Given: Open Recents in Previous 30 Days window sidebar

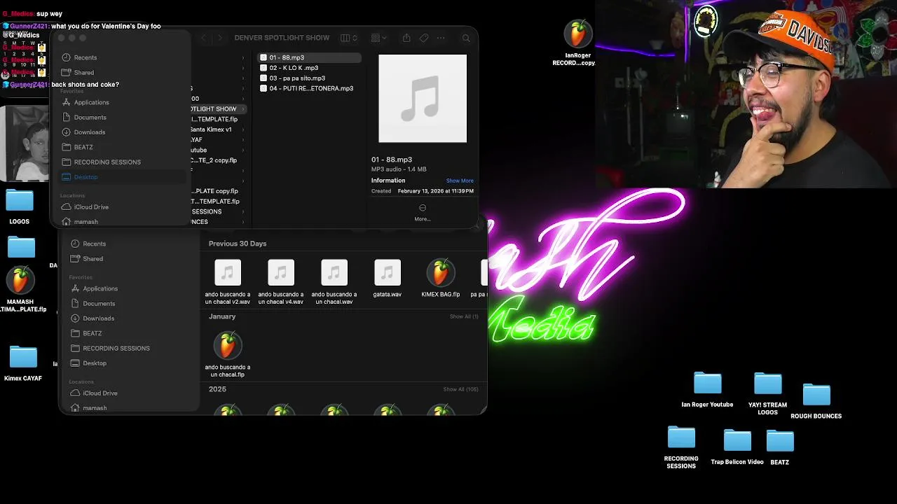Looking at the screenshot, I should [x=88, y=244].
